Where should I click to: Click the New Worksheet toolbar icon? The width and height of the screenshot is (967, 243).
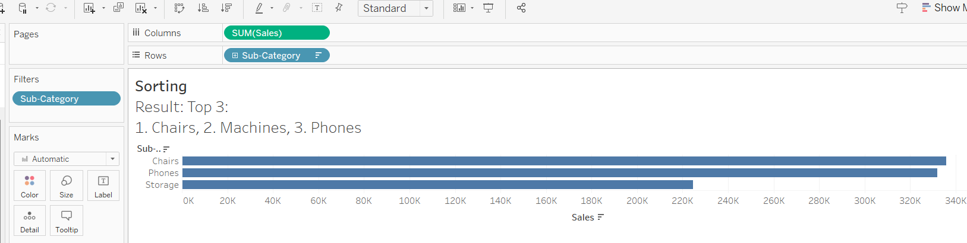(89, 8)
